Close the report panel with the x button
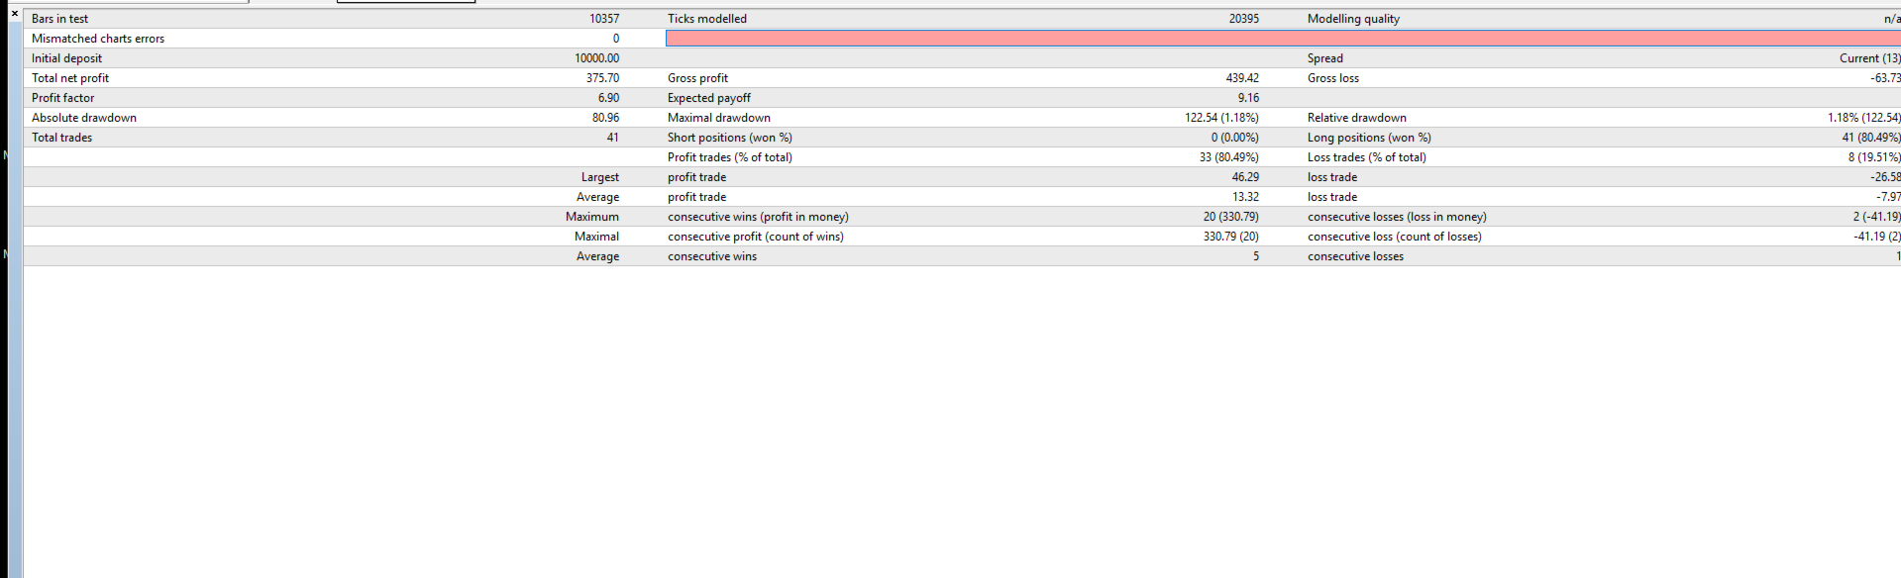Image resolution: width=1901 pixels, height=578 pixels. [x=15, y=13]
